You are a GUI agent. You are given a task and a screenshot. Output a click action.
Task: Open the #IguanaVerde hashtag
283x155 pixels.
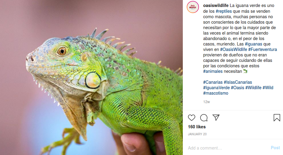coord(216,88)
